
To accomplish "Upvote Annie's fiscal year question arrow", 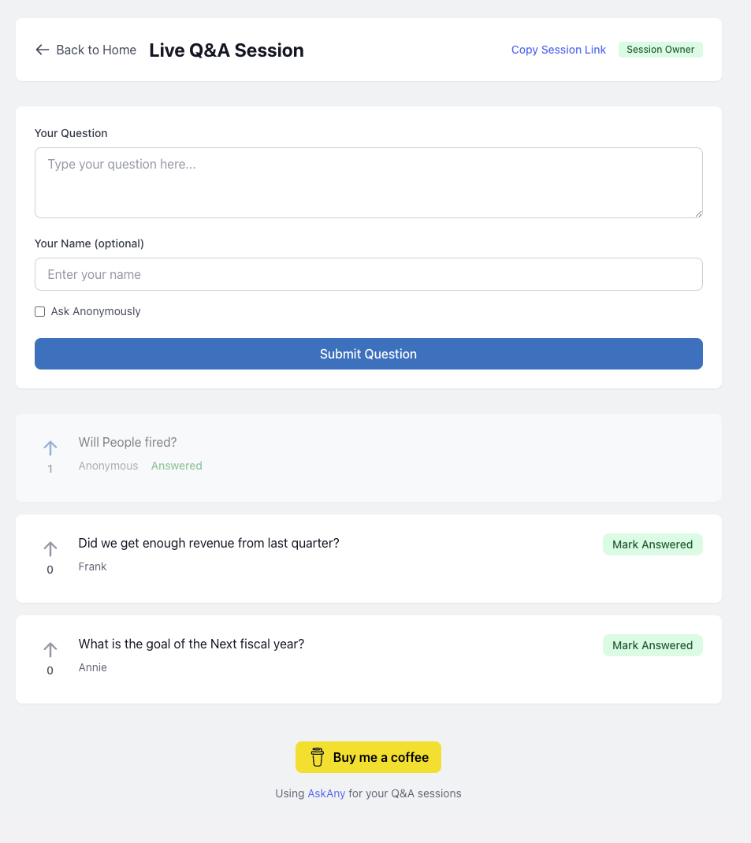I will coord(50,649).
